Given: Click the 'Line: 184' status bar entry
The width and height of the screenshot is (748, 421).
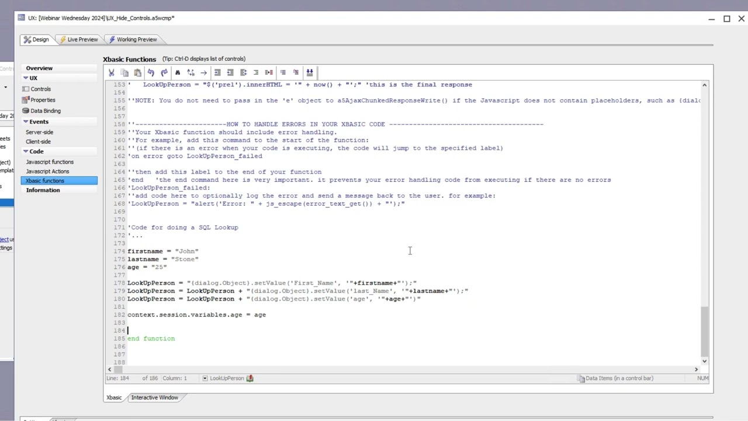Looking at the screenshot, I should pos(118,378).
